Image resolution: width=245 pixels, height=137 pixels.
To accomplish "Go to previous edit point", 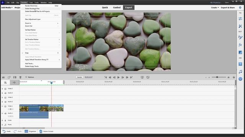I will [106, 77].
